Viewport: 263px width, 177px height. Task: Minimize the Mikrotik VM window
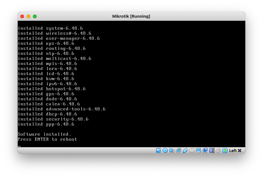(28, 16)
